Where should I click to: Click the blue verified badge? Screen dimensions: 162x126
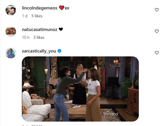point(59,51)
